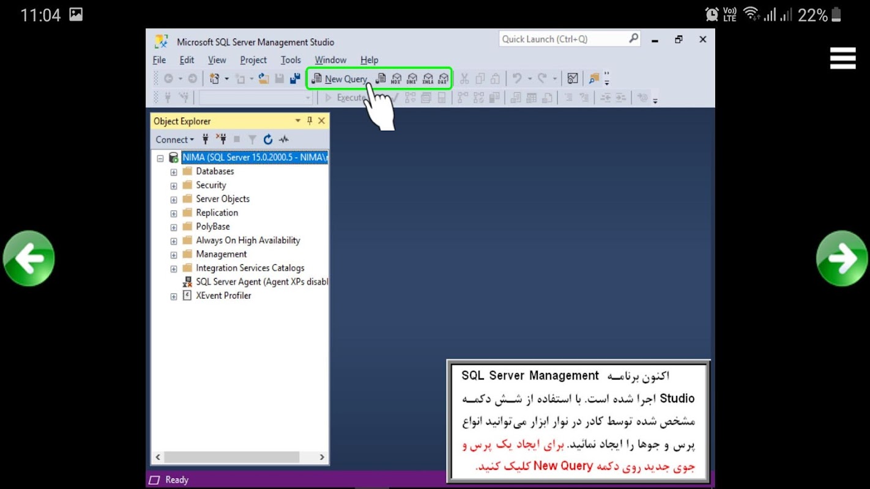Click the Decrease Indent icon
This screenshot has width=870, height=489.
tap(606, 98)
